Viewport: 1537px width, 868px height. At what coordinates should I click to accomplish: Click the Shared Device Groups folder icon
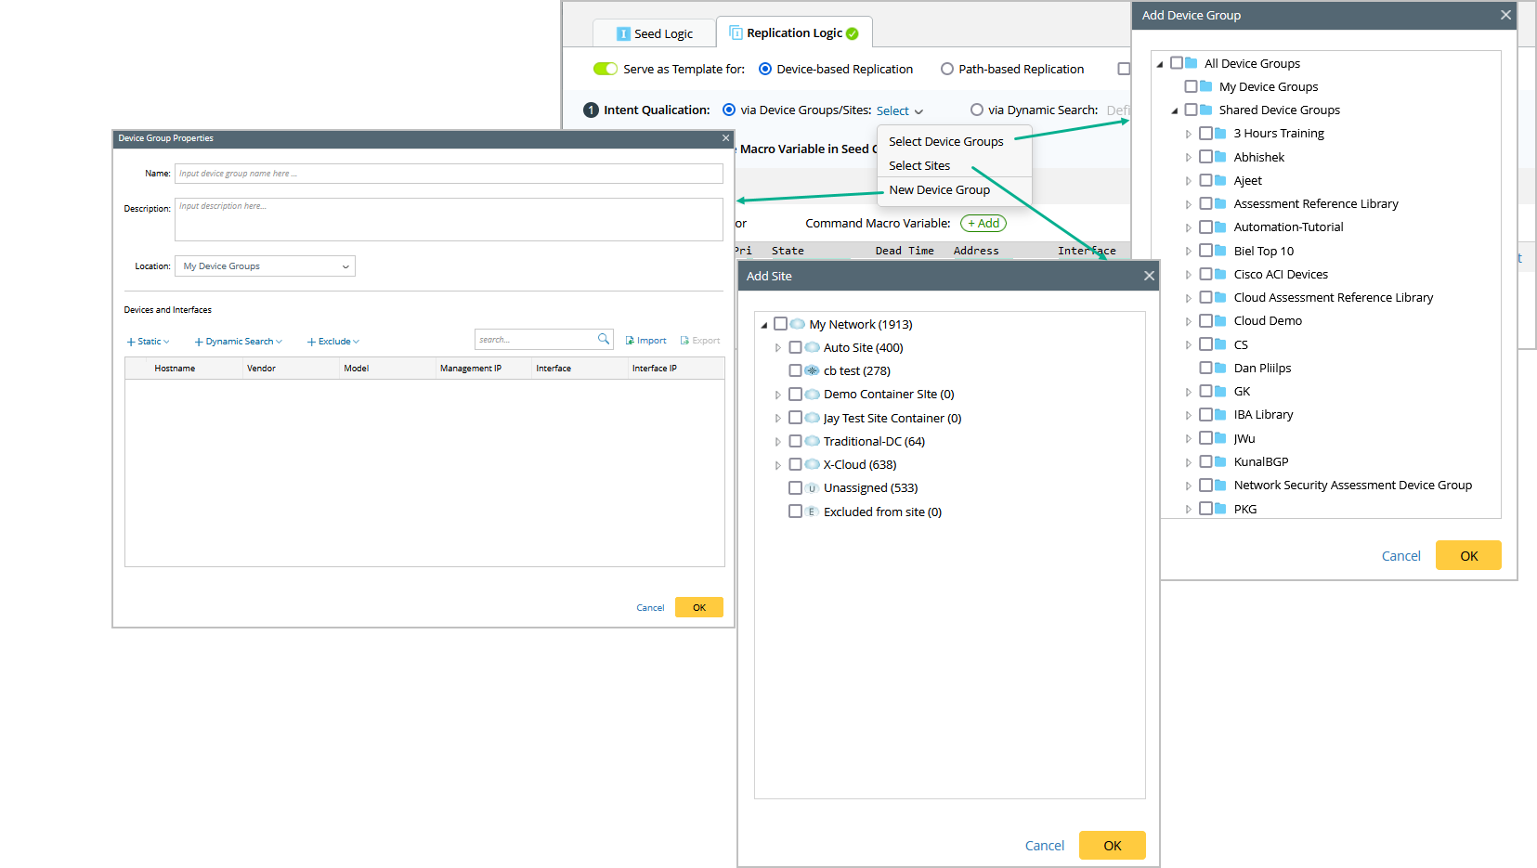coord(1206,110)
